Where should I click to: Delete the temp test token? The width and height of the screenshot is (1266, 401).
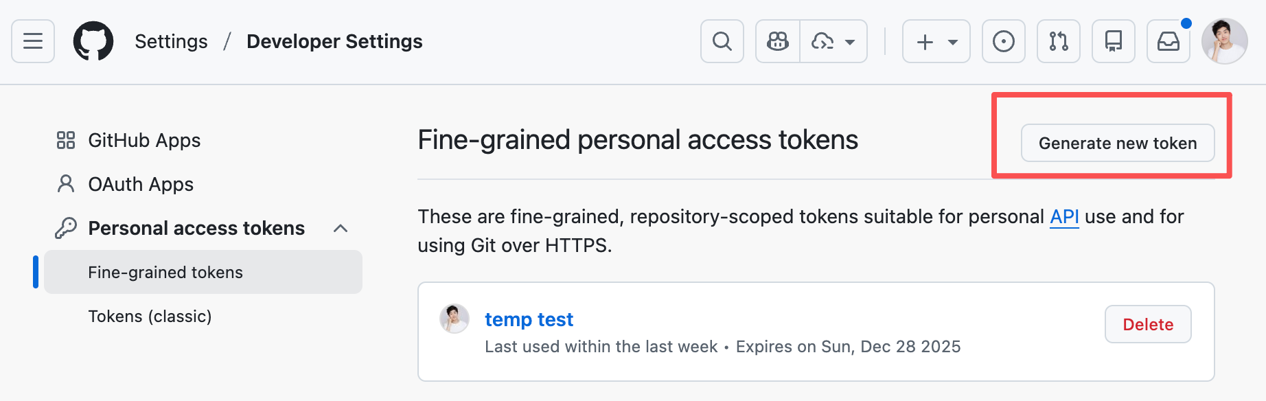tap(1147, 324)
